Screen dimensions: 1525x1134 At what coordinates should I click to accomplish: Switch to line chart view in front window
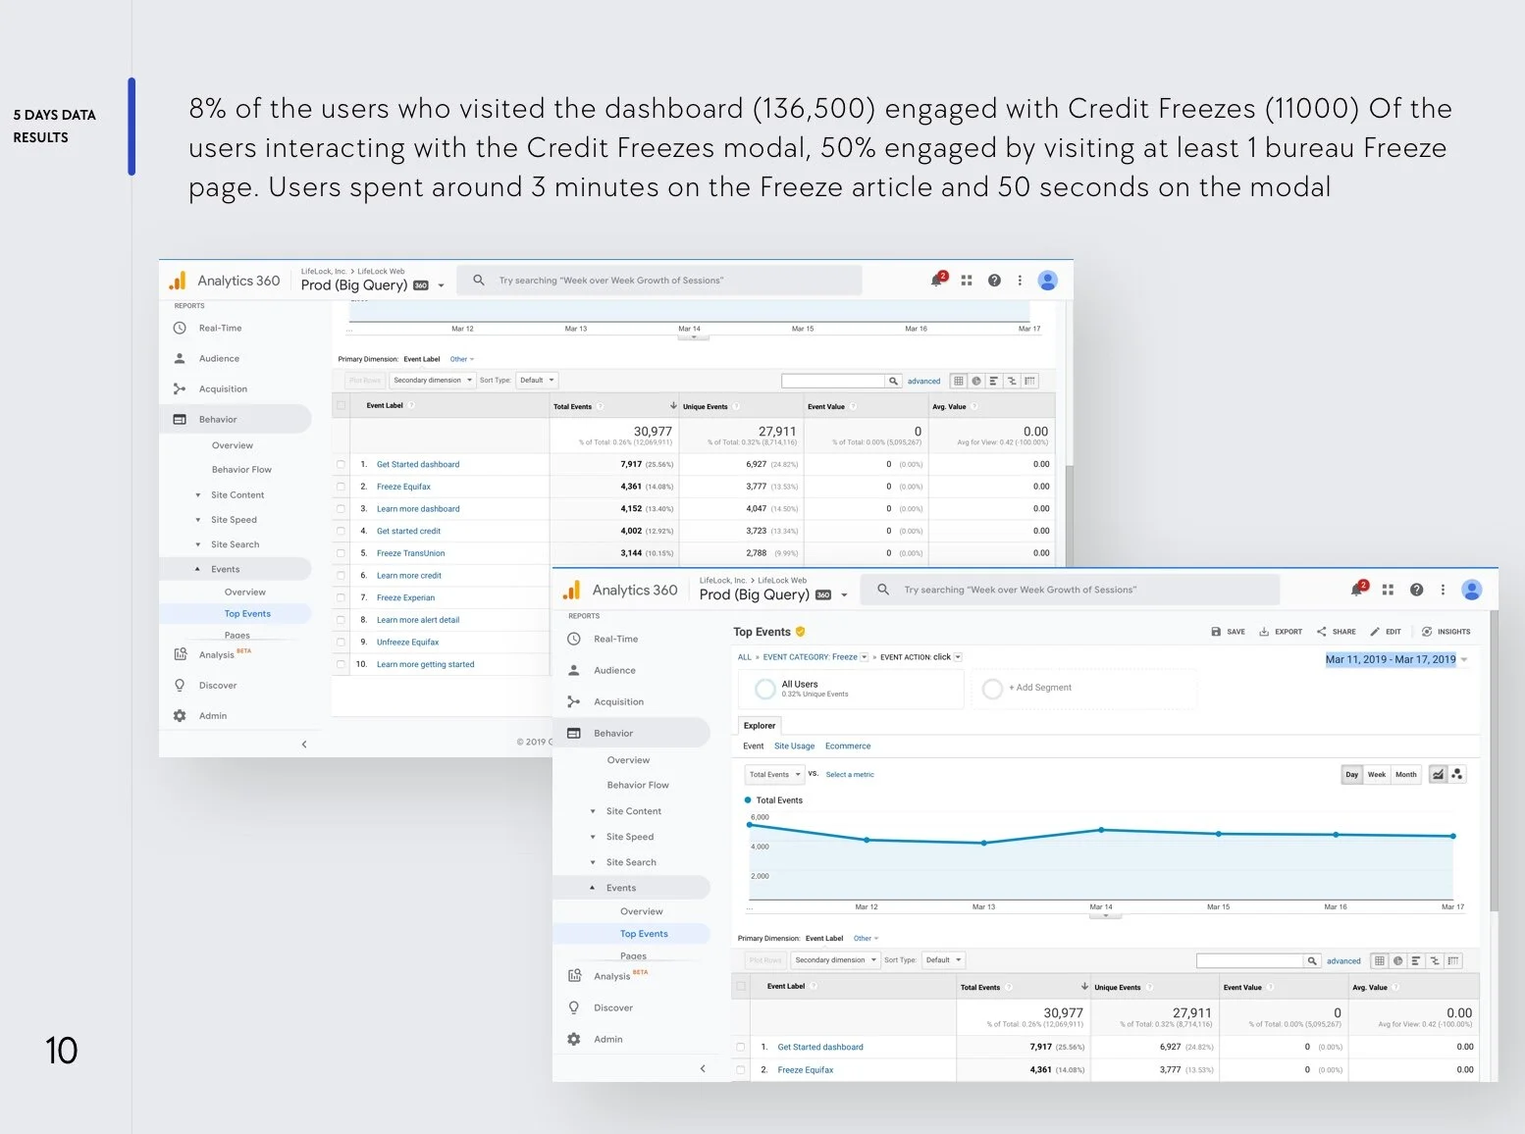[x=1438, y=774]
